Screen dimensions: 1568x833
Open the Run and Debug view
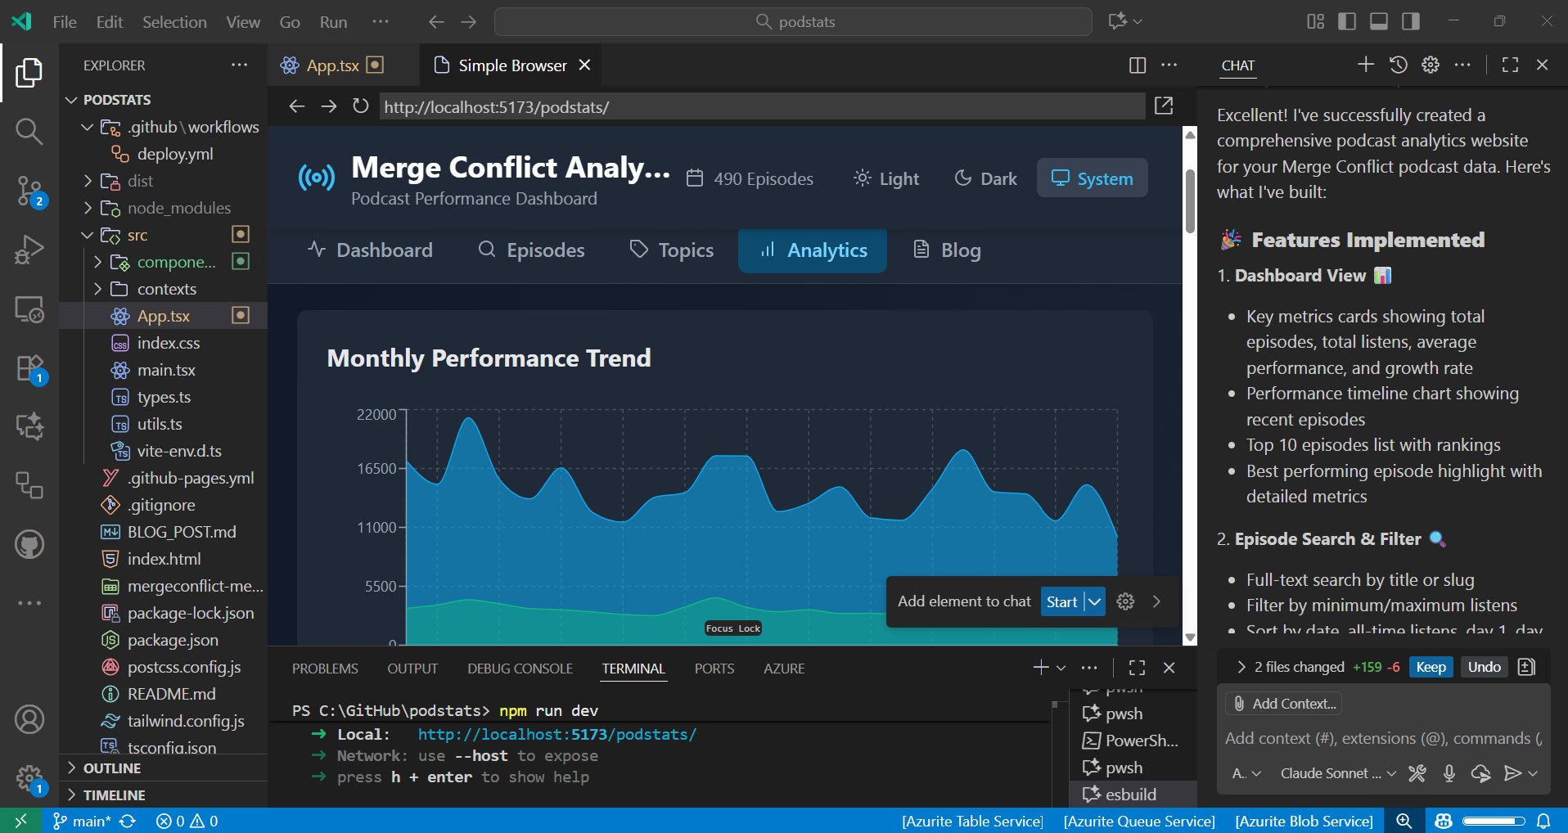coord(29,249)
